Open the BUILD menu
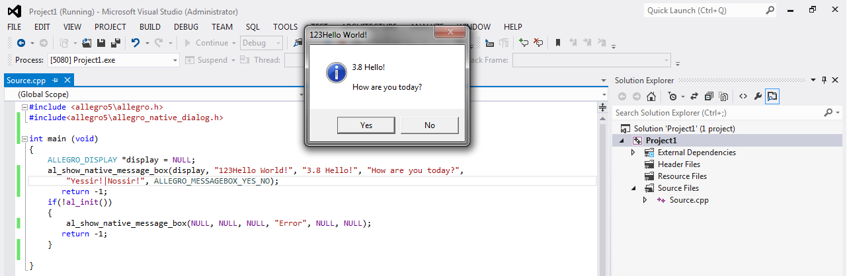The height and width of the screenshot is (276, 847). click(150, 27)
